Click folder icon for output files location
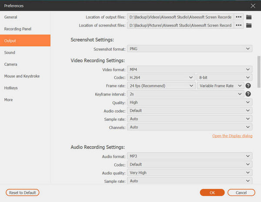Screen dimensions: 261x202 point(249,17)
